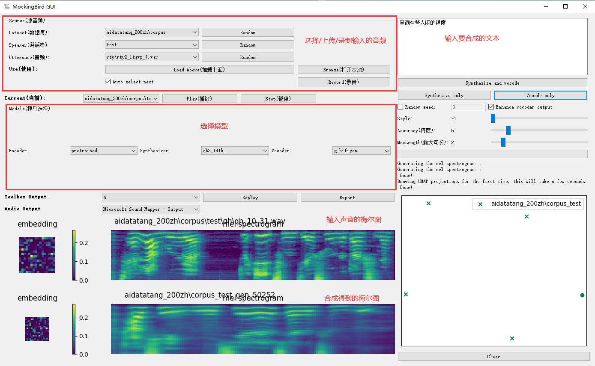The image size is (595, 366).
Task: Click the UMAP legend entry aidatatang_200zh\corpus_test
Action: point(529,204)
